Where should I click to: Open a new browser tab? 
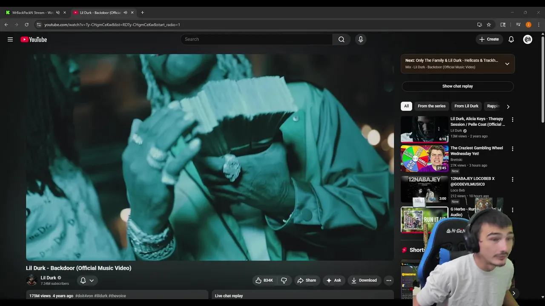click(x=142, y=13)
